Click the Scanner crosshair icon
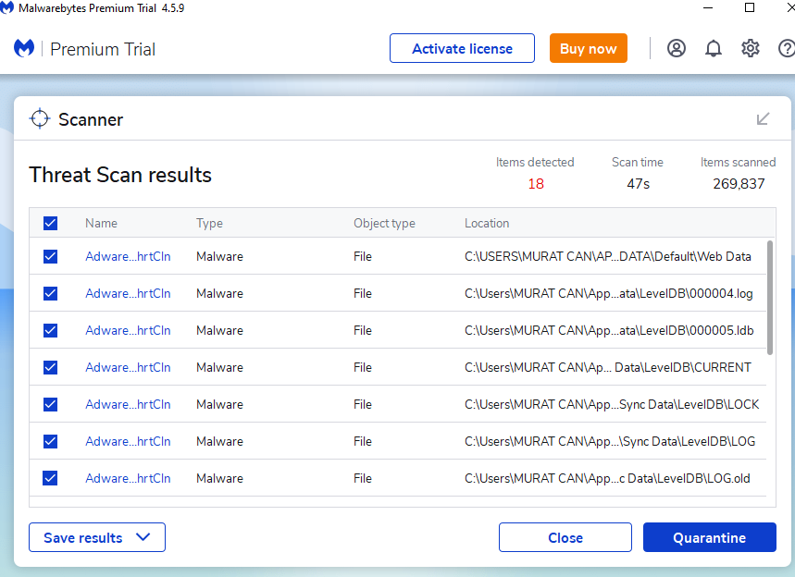The height and width of the screenshot is (577, 795). point(40,119)
